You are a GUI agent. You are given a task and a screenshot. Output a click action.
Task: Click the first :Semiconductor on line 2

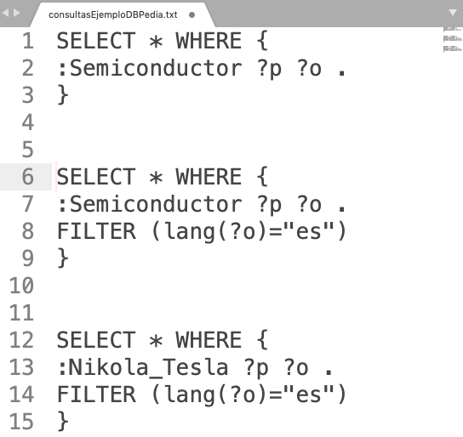click(150, 68)
